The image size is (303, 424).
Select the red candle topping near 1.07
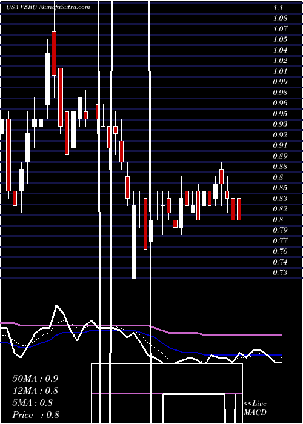pyautogui.click(x=54, y=53)
